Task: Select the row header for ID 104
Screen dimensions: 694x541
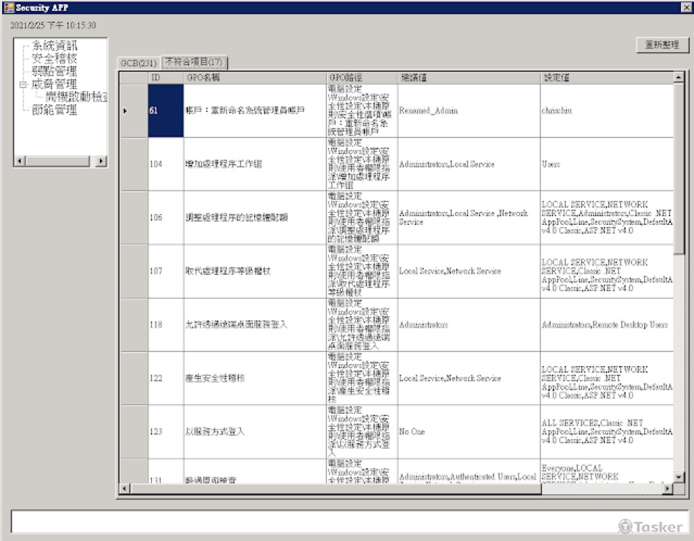Action: pyautogui.click(x=134, y=165)
